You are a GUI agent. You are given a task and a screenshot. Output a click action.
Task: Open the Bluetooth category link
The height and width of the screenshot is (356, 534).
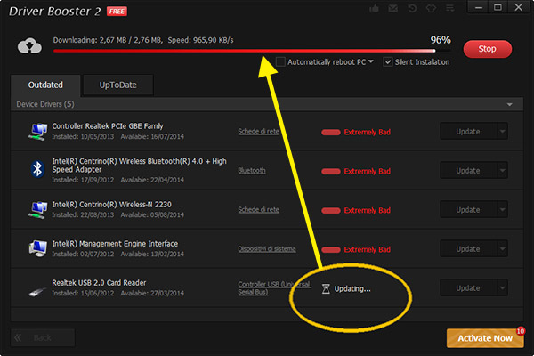[252, 171]
